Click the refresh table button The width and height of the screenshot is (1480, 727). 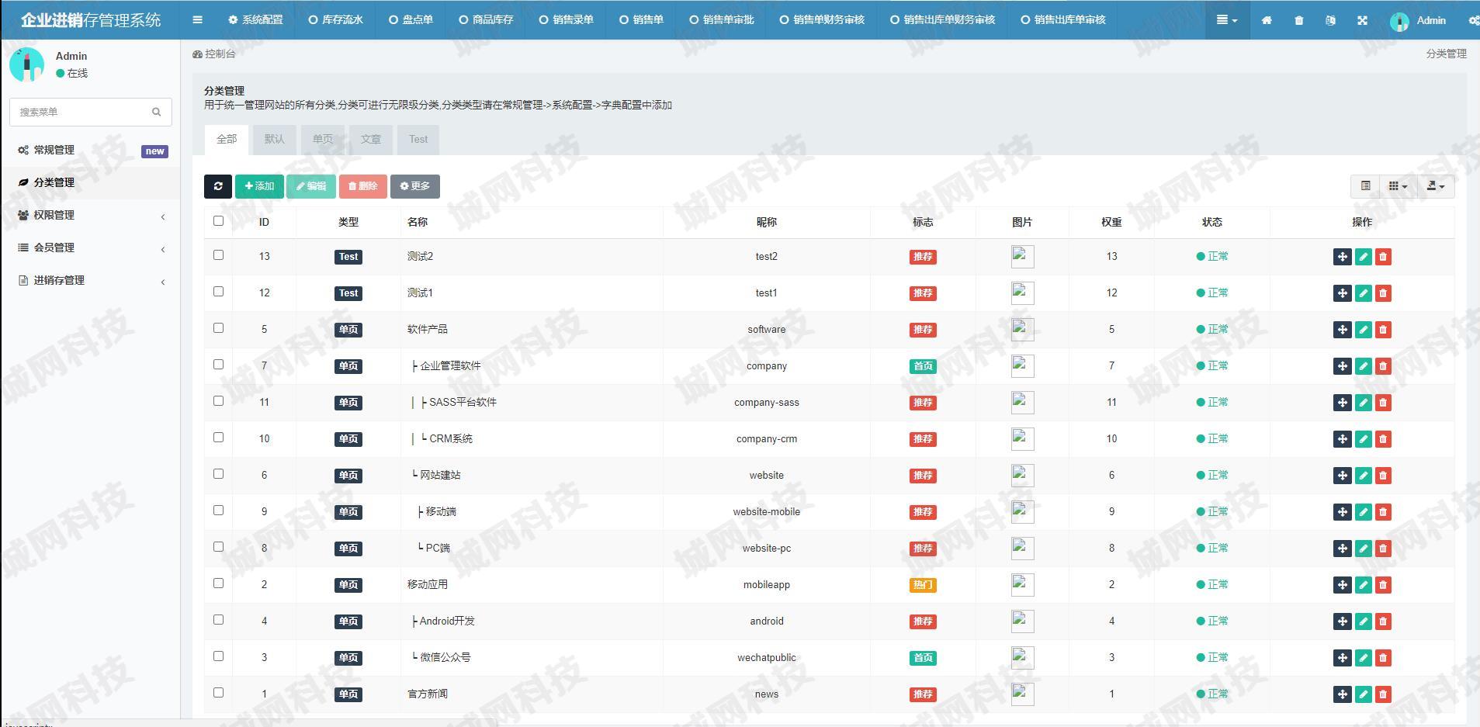tap(218, 186)
